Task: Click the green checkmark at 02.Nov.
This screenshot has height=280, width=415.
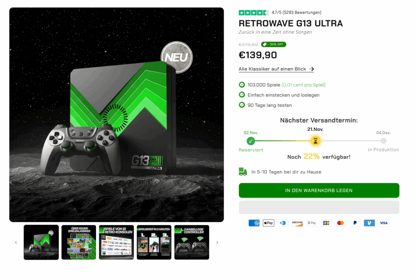Action: [x=250, y=141]
